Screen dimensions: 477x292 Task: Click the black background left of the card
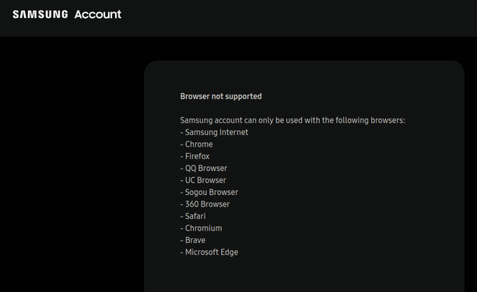click(72, 164)
